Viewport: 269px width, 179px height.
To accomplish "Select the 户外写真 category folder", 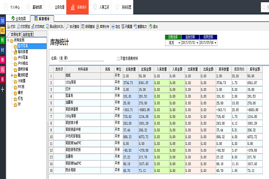I will coord(23,58).
